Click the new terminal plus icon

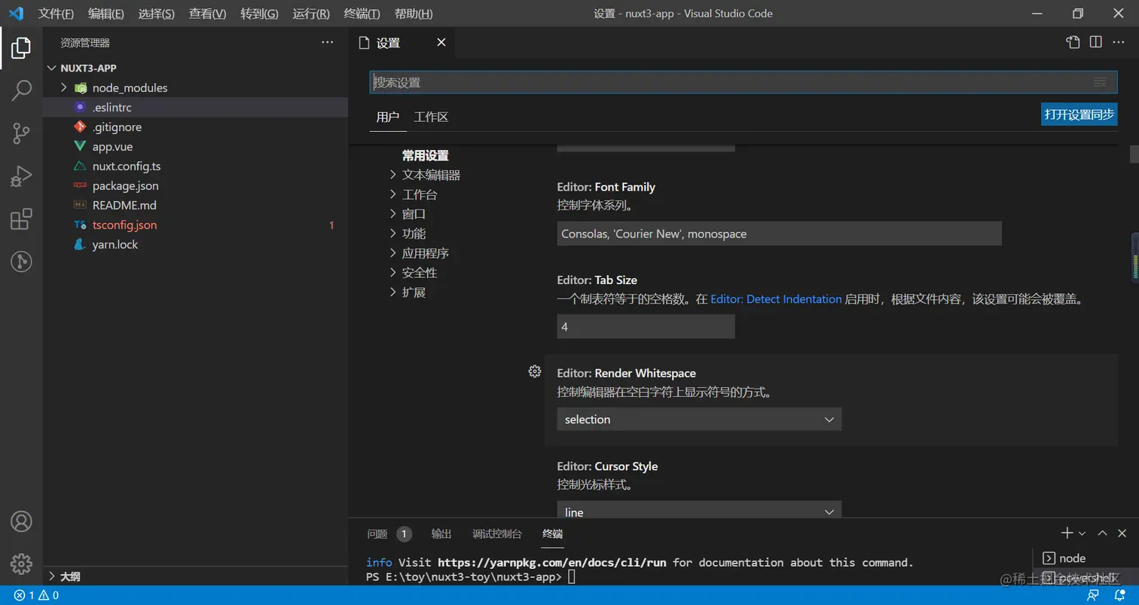click(x=1067, y=533)
